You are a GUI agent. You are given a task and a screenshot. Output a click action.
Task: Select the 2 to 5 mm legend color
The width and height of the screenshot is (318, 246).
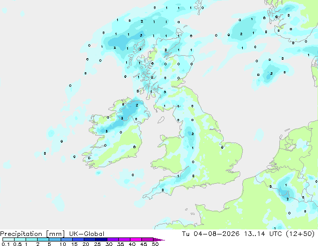pyautogui.click(x=43, y=239)
